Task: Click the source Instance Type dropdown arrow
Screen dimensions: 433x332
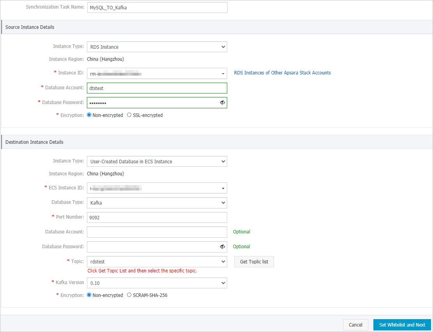Action: (223, 46)
